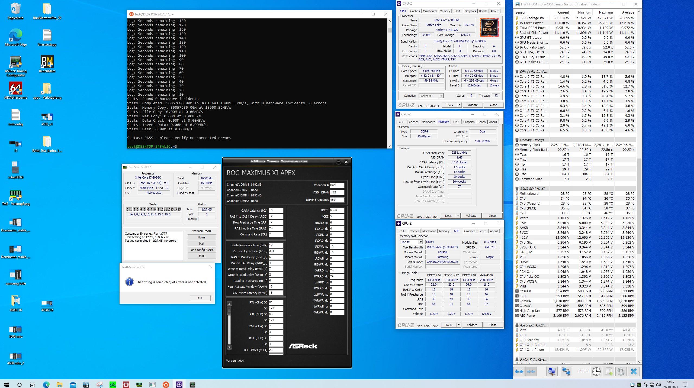This screenshot has height=388, width=694.
Task: Open HWiNFO sensor settings gear icon
Action: click(x=621, y=371)
